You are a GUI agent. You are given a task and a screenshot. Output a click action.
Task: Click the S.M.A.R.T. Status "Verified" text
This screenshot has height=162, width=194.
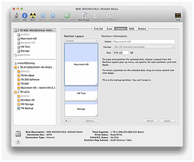114,137
